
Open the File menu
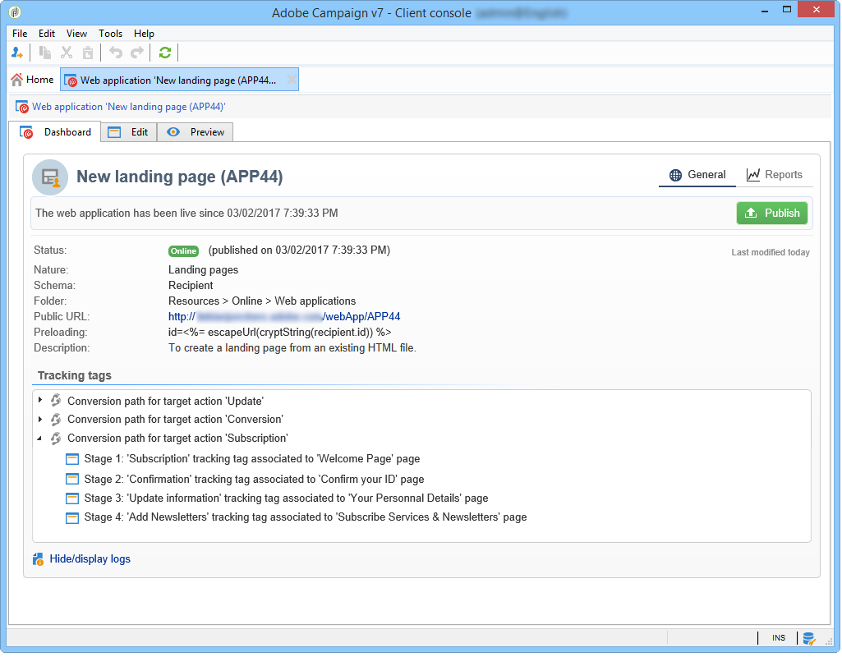pos(20,34)
